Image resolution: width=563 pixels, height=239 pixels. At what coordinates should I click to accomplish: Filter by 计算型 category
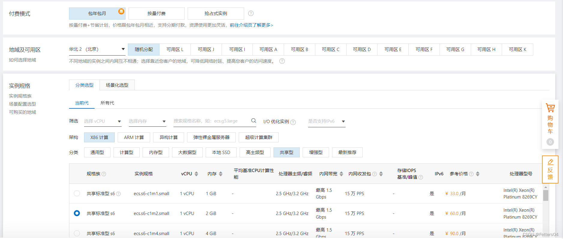(x=126, y=153)
